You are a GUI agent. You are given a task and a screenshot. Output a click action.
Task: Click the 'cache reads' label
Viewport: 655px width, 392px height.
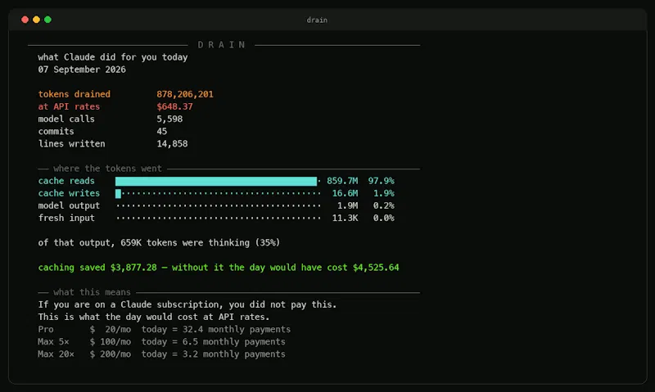(x=66, y=181)
